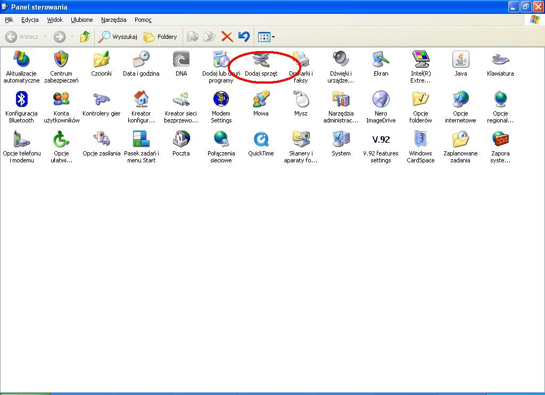Open Opcje folderów
The height and width of the screenshot is (395, 545).
pos(420,107)
